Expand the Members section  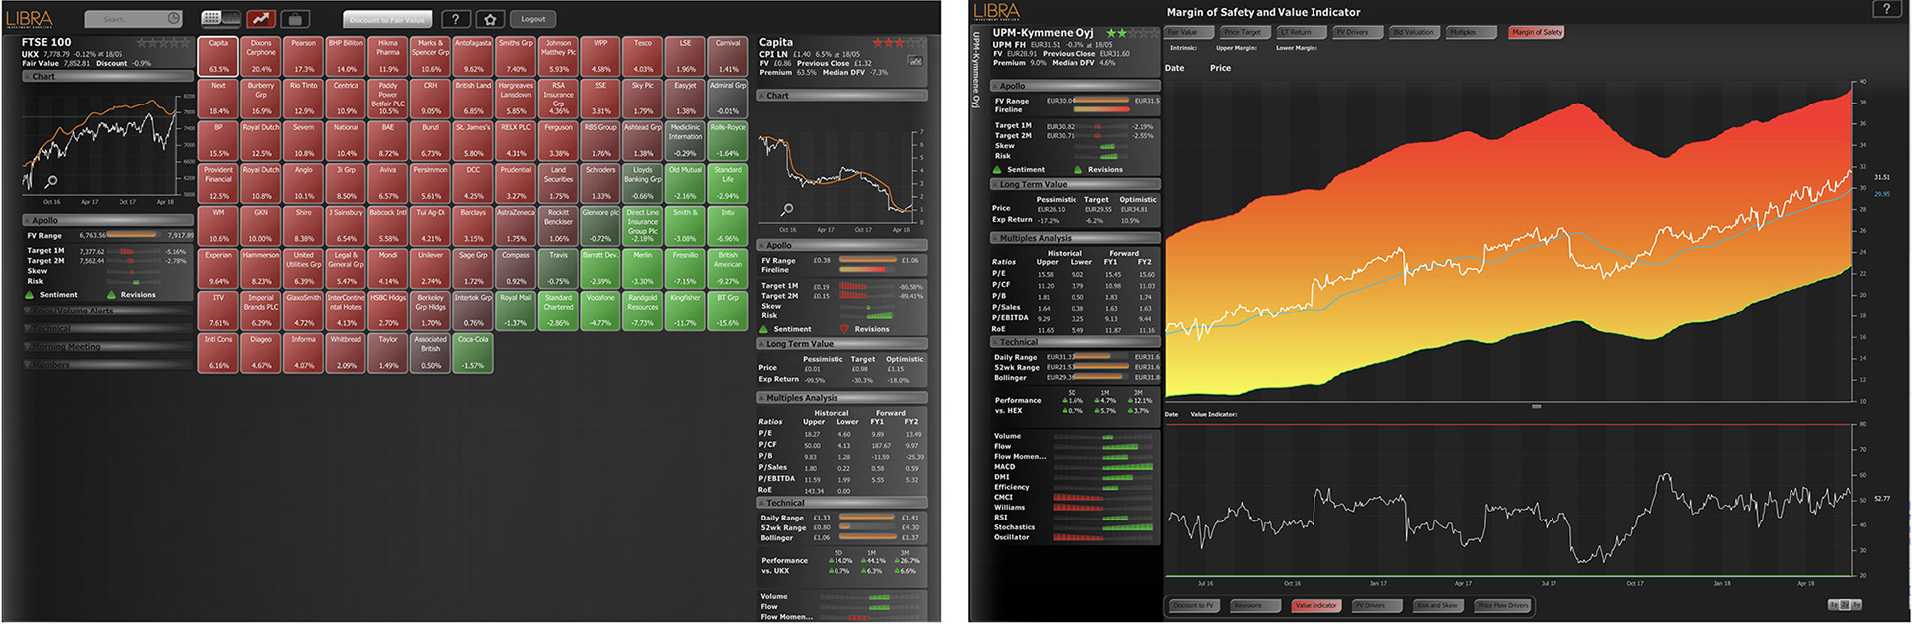(x=109, y=365)
